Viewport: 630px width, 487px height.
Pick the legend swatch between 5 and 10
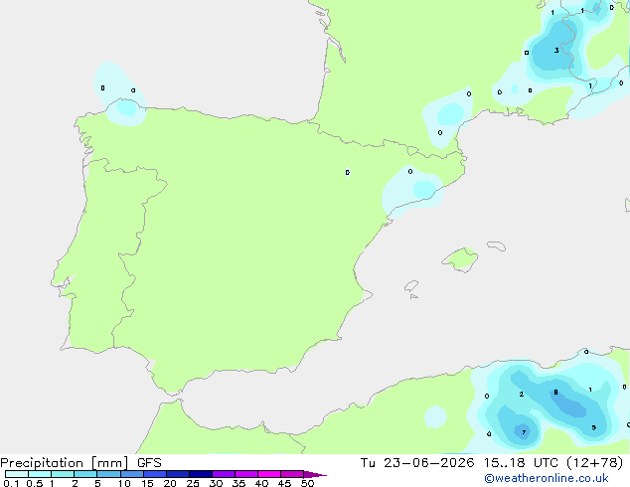(108, 474)
